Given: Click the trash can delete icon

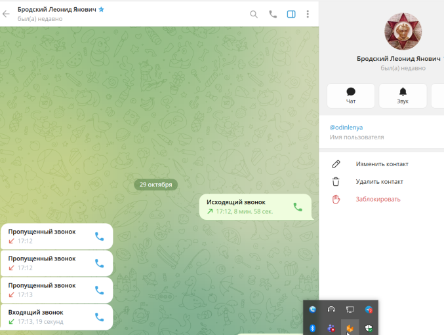Looking at the screenshot, I should click(336, 182).
